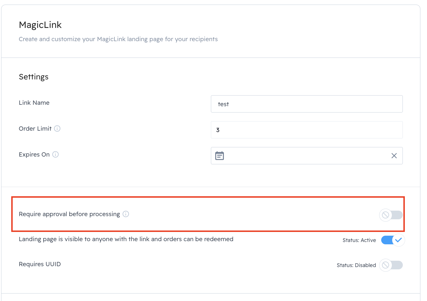
Task: Click the Expires On info icon
Action: coord(56,155)
